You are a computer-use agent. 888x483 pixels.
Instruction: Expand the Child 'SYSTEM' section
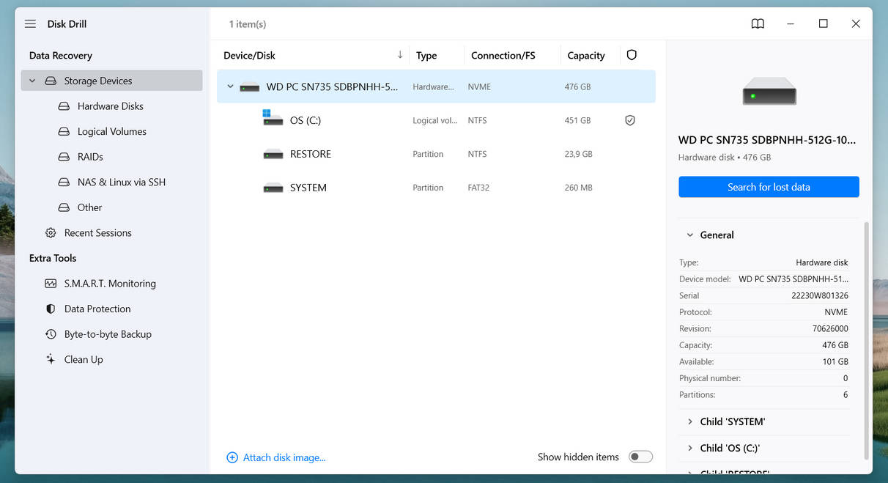coord(689,421)
